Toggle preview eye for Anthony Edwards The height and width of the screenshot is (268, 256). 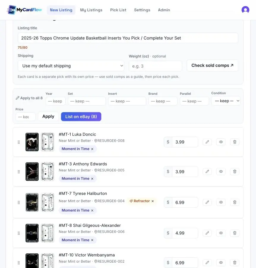point(221,171)
